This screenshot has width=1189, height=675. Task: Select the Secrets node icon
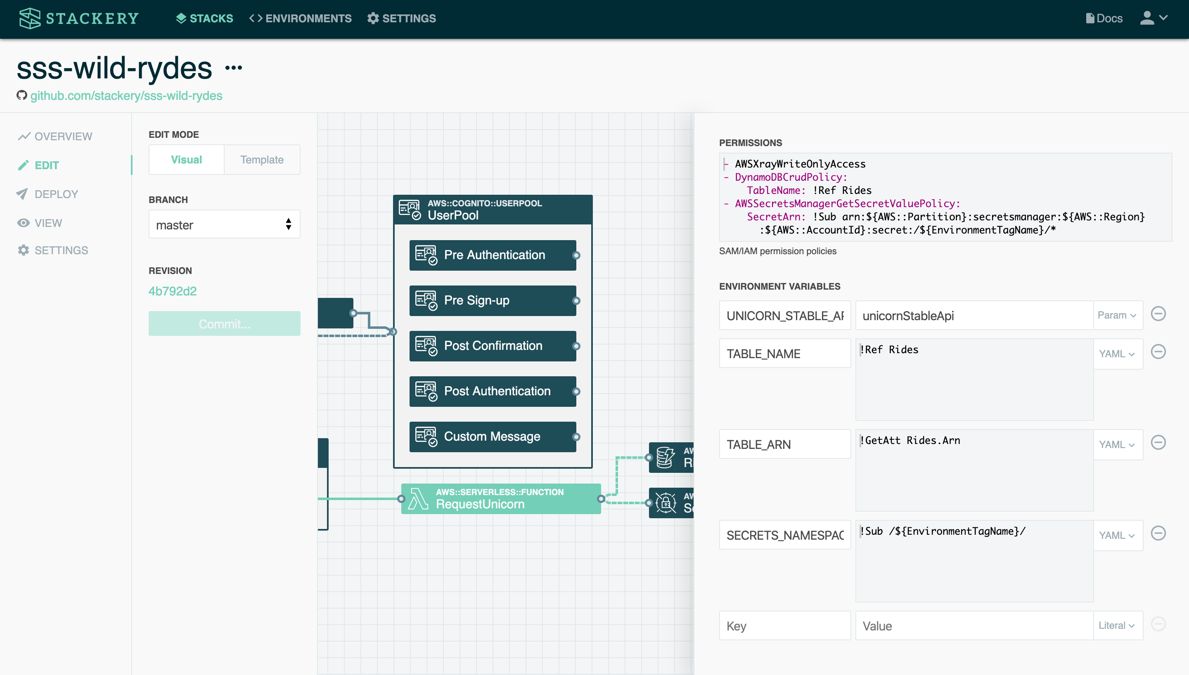pos(666,503)
